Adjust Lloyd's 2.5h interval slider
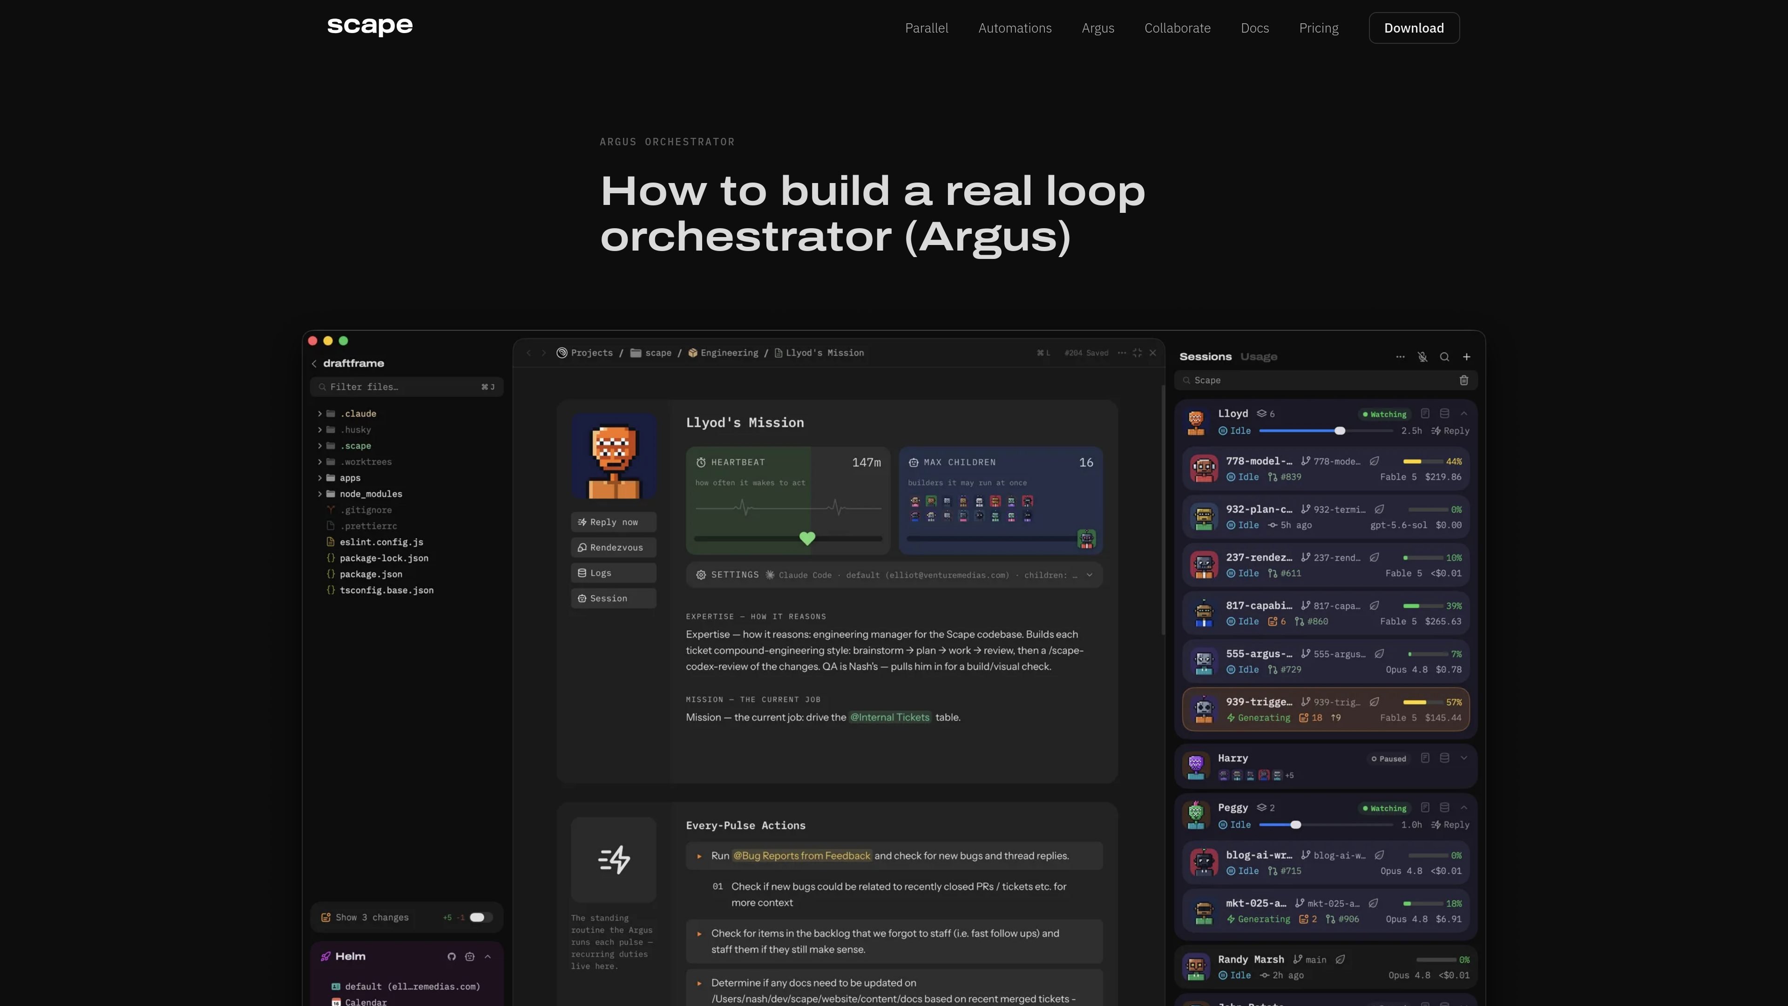Screen dimensions: 1788x1006 [x=1340, y=431]
